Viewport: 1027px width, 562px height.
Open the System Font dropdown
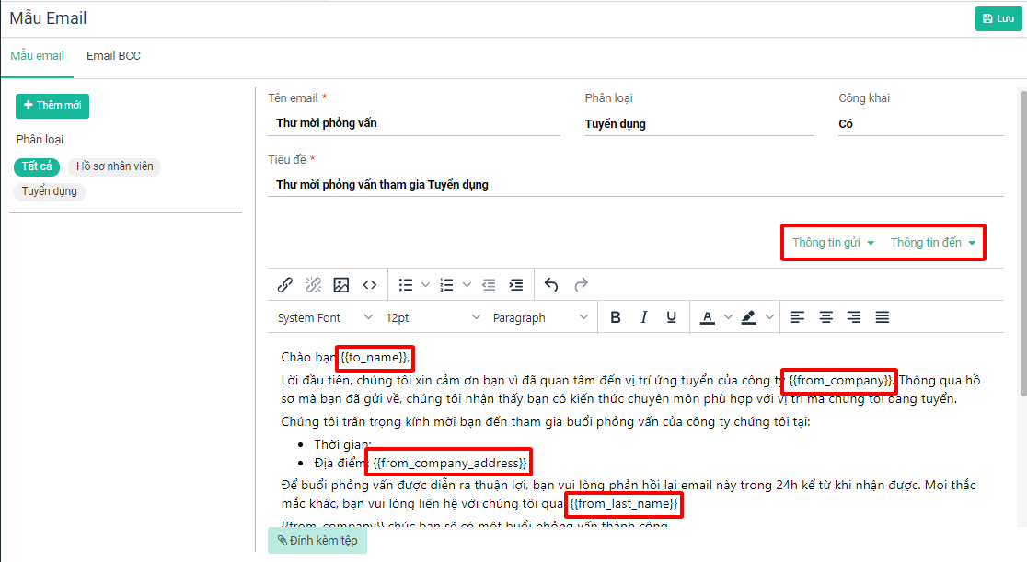click(325, 317)
